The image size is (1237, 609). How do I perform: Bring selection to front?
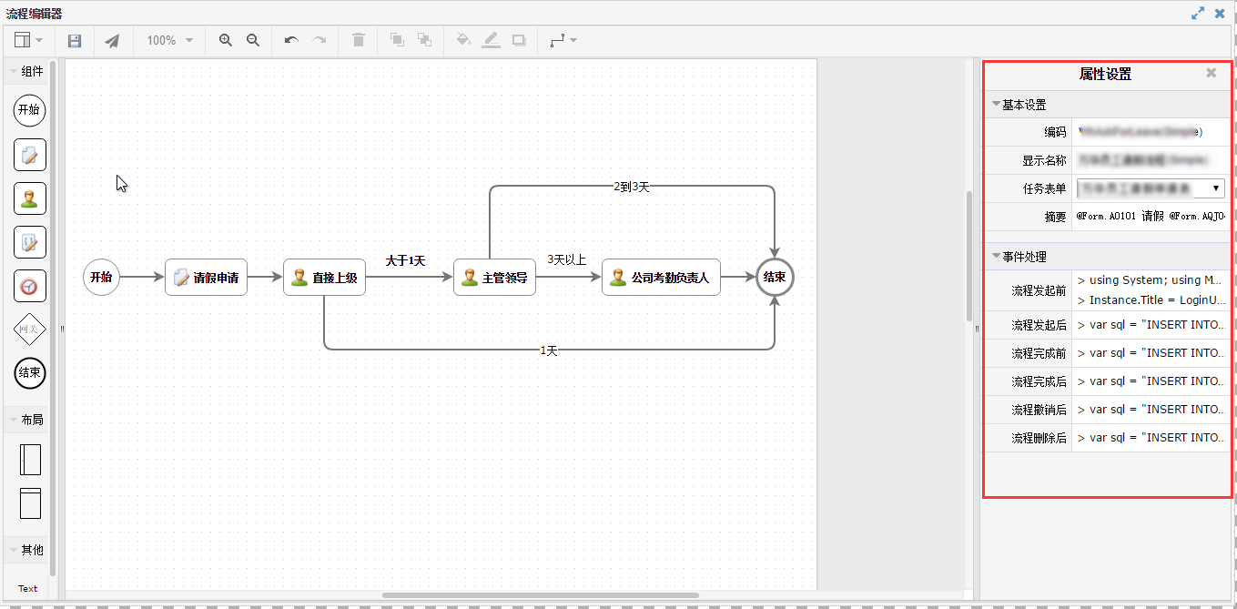click(397, 40)
